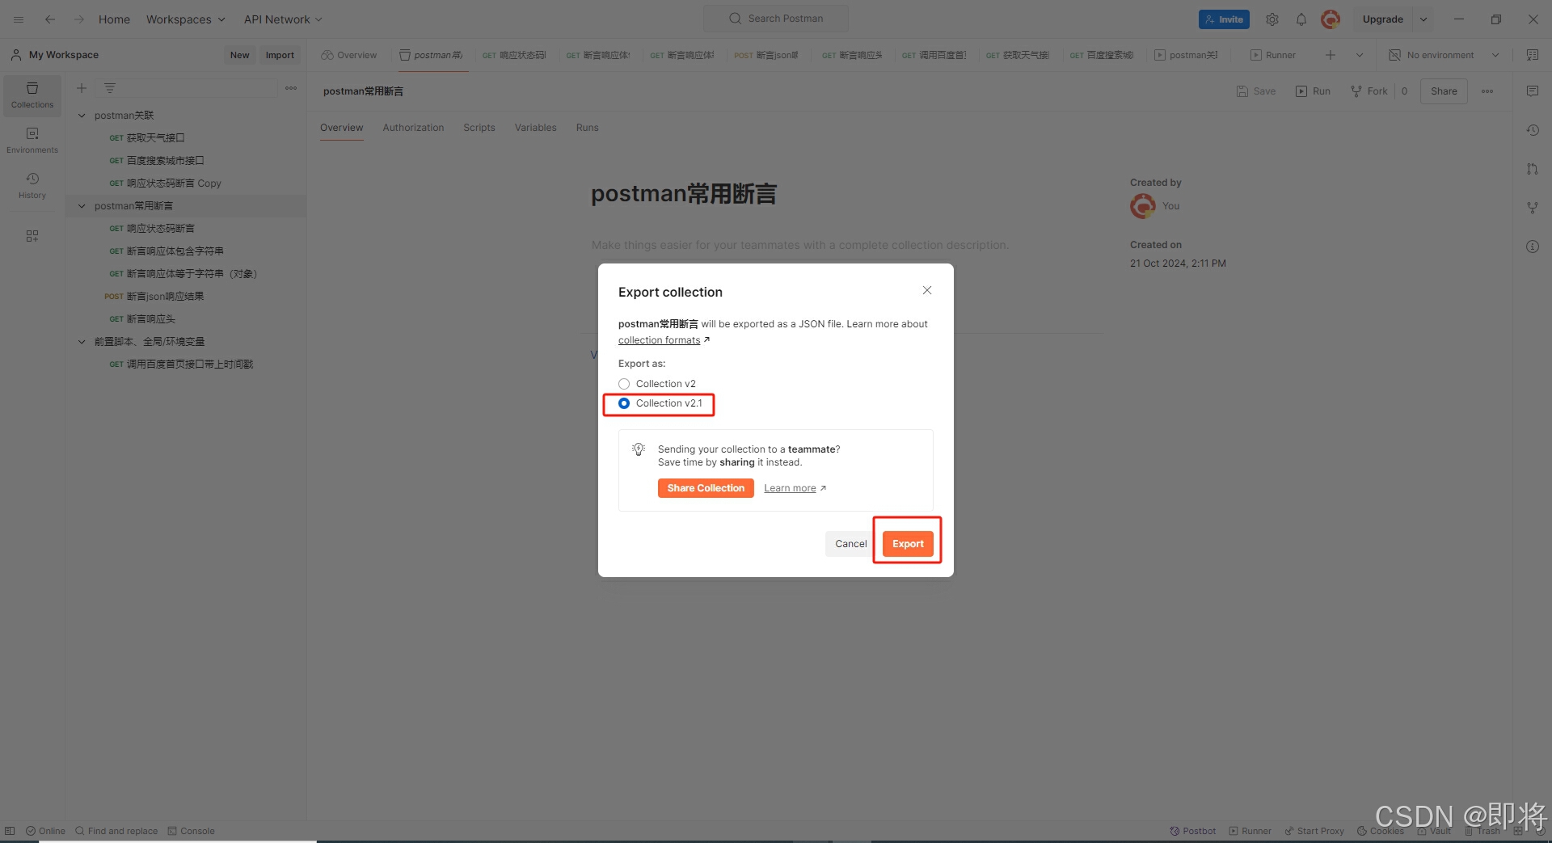Image resolution: width=1552 pixels, height=843 pixels.
Task: Open collection more actions ellipsis near Share
Action: tap(1487, 91)
